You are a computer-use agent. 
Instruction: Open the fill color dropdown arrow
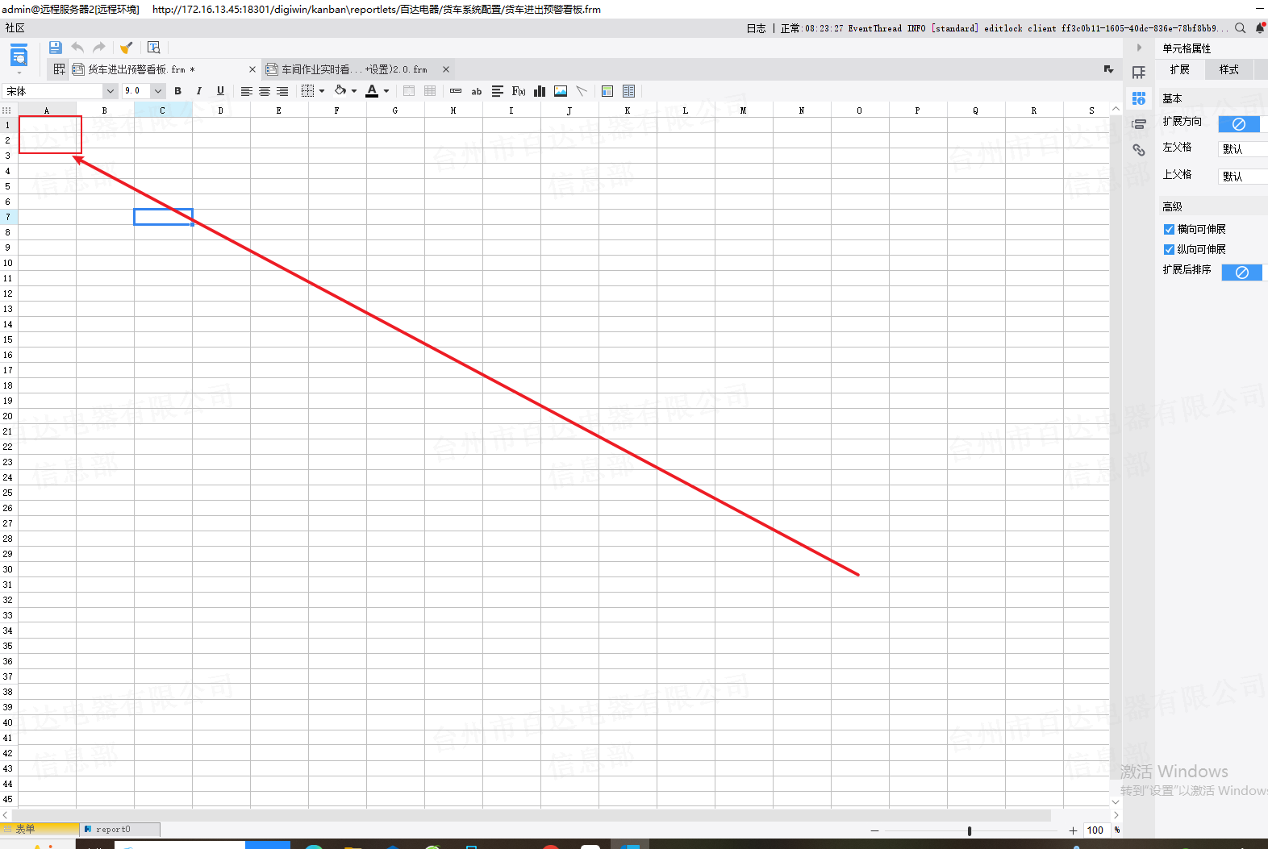click(354, 91)
